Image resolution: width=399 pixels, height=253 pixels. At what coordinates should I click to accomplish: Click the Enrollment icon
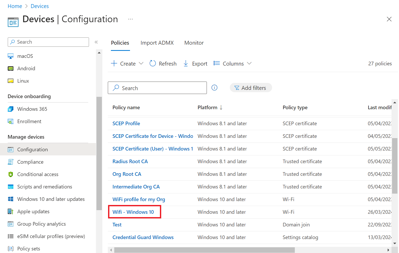click(11, 121)
